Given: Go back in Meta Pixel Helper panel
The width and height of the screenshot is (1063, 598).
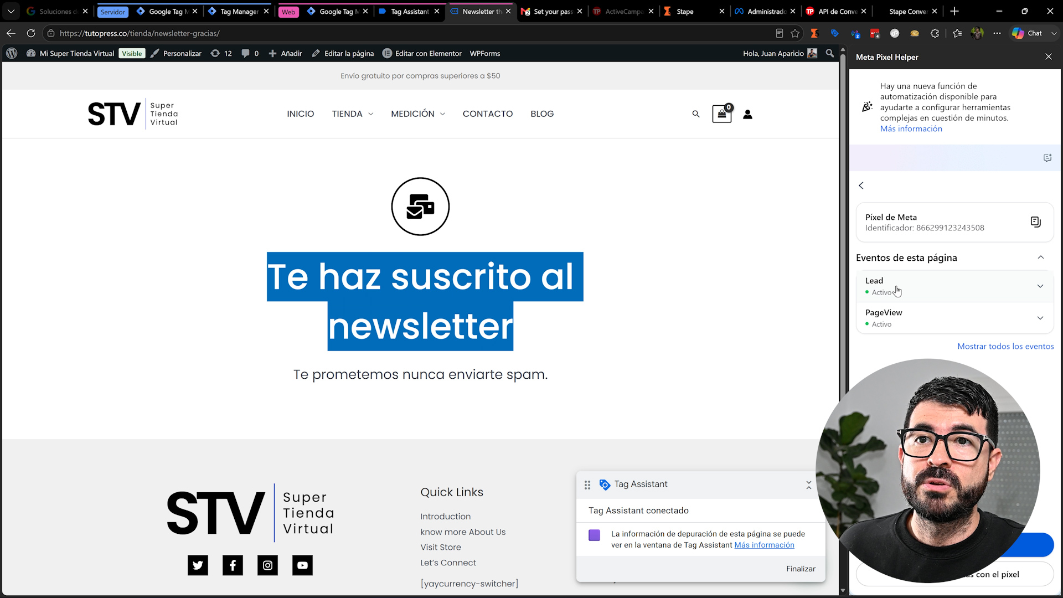Looking at the screenshot, I should (861, 185).
